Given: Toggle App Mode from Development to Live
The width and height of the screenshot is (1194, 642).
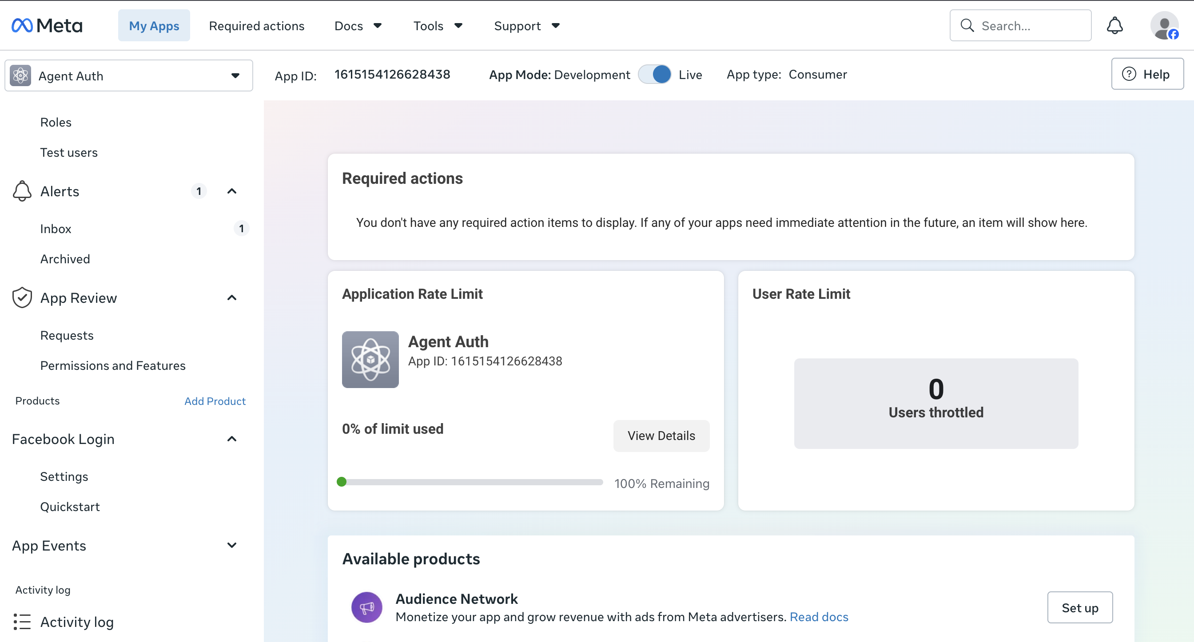Looking at the screenshot, I should pos(654,74).
